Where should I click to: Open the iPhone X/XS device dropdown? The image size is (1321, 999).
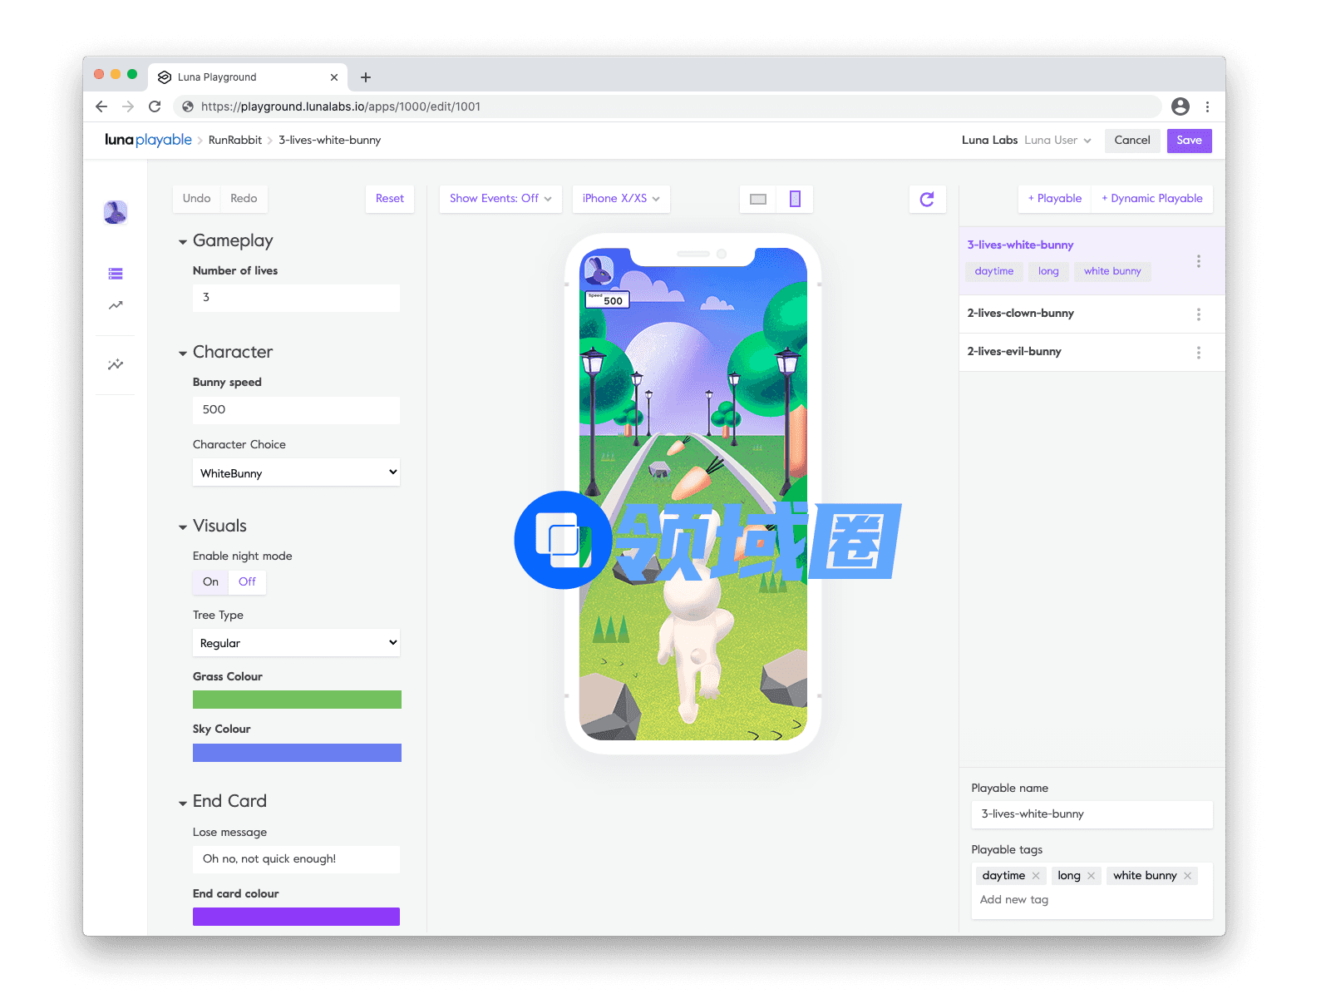[x=621, y=199]
